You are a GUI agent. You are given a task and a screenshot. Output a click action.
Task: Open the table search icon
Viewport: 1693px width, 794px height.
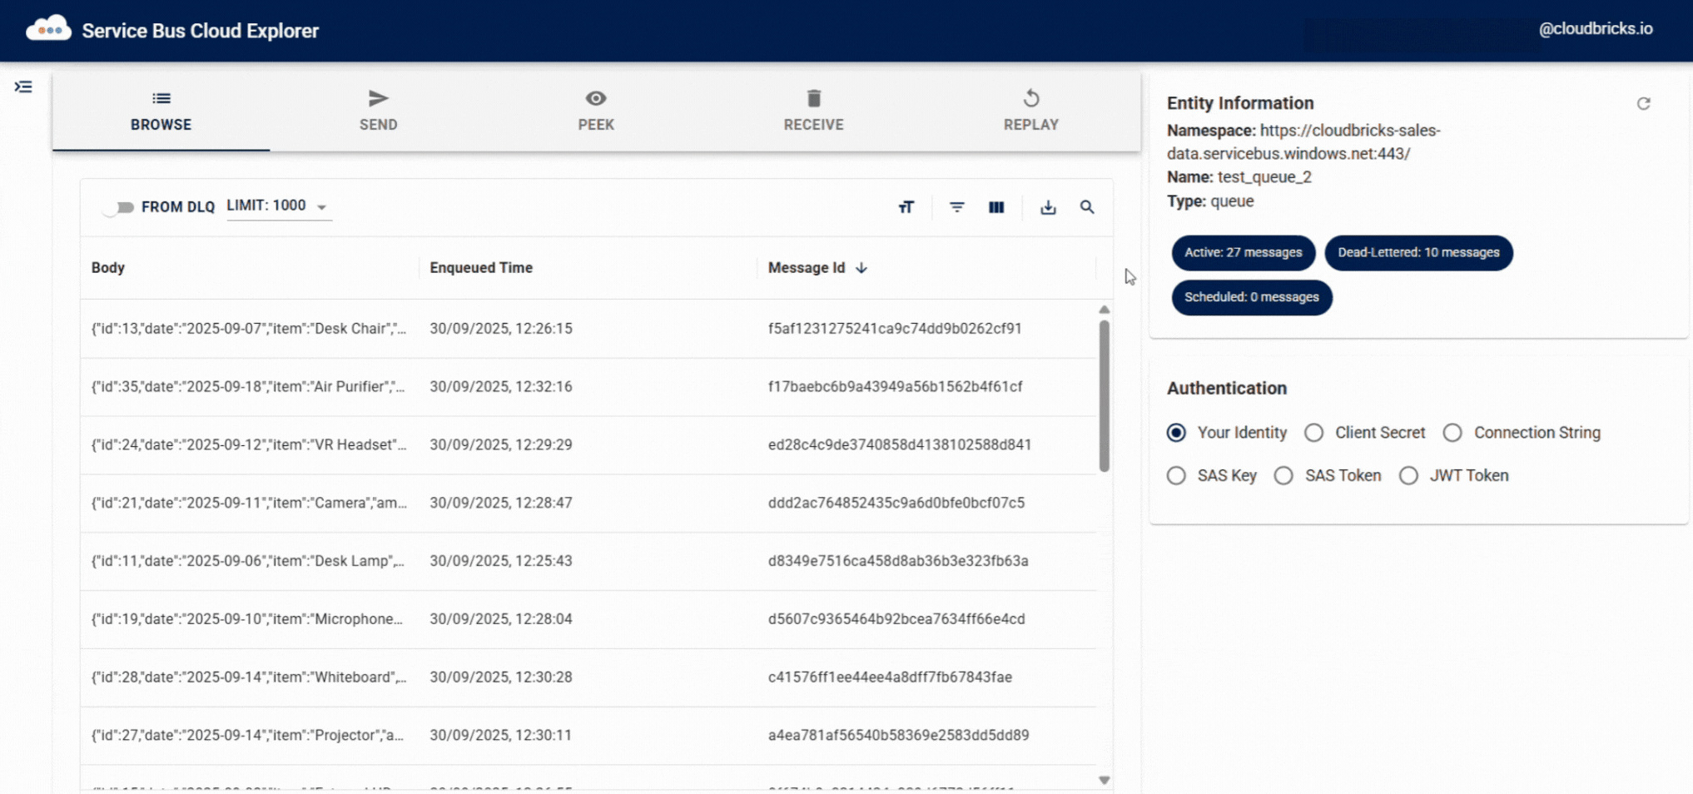1087,207
